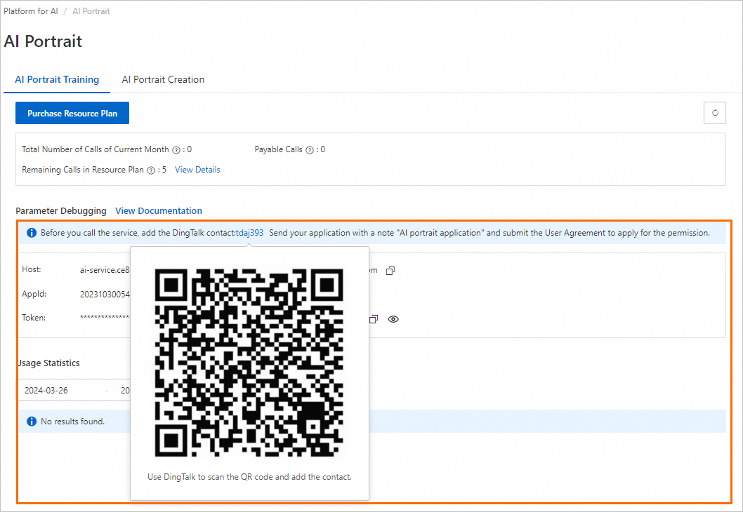Screen dimensions: 743x512
Task: Open help icon next to Total Number of Calls
Action: 176,150
